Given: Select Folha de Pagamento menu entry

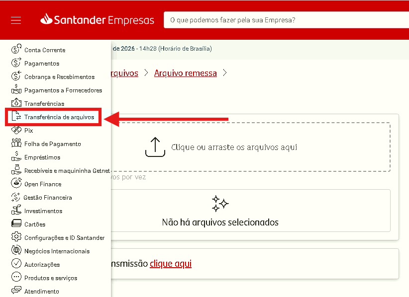Looking at the screenshot, I should click(53, 144).
